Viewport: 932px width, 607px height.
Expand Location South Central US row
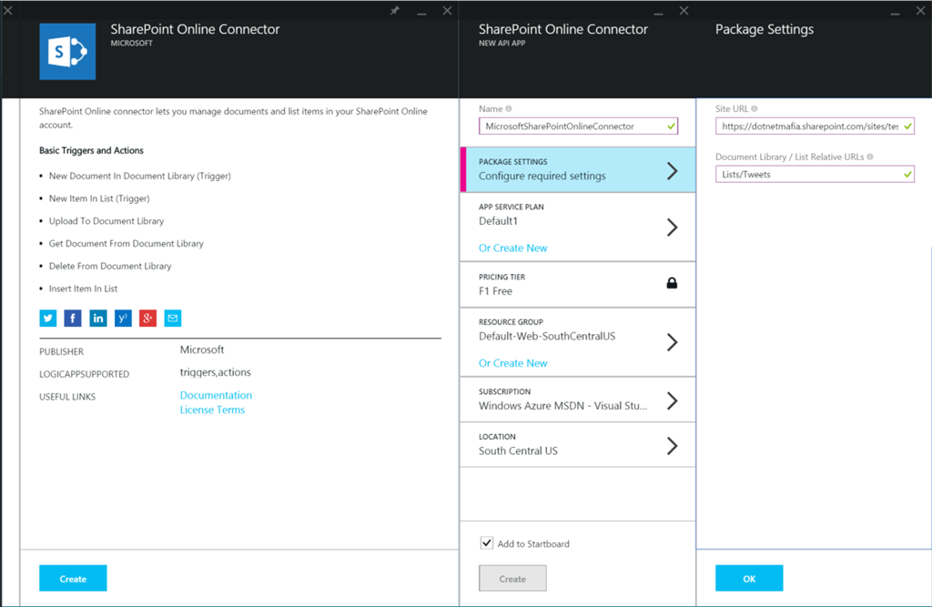(578, 445)
